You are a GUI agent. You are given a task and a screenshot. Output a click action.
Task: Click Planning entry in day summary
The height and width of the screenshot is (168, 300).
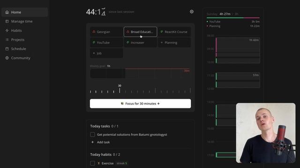233,26
